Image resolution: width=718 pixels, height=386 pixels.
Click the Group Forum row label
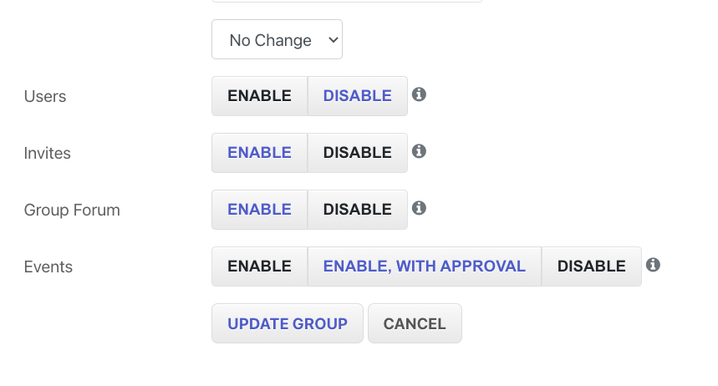72,211
